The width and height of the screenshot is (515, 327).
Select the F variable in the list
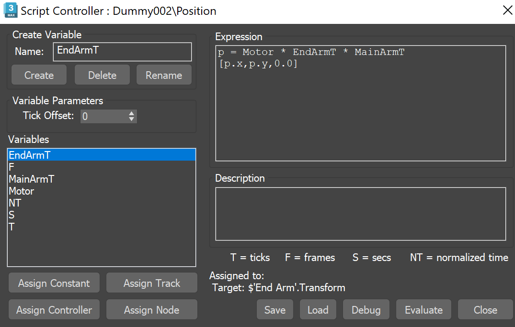click(x=11, y=167)
